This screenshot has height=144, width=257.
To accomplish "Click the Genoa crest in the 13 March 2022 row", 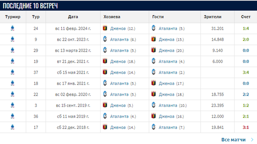I will click(x=154, y=50).
